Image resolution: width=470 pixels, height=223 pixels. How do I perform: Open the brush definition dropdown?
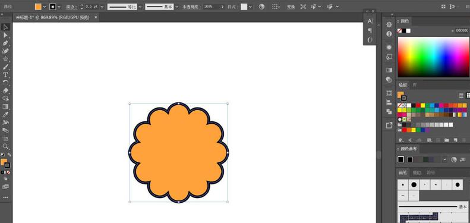pos(177,7)
